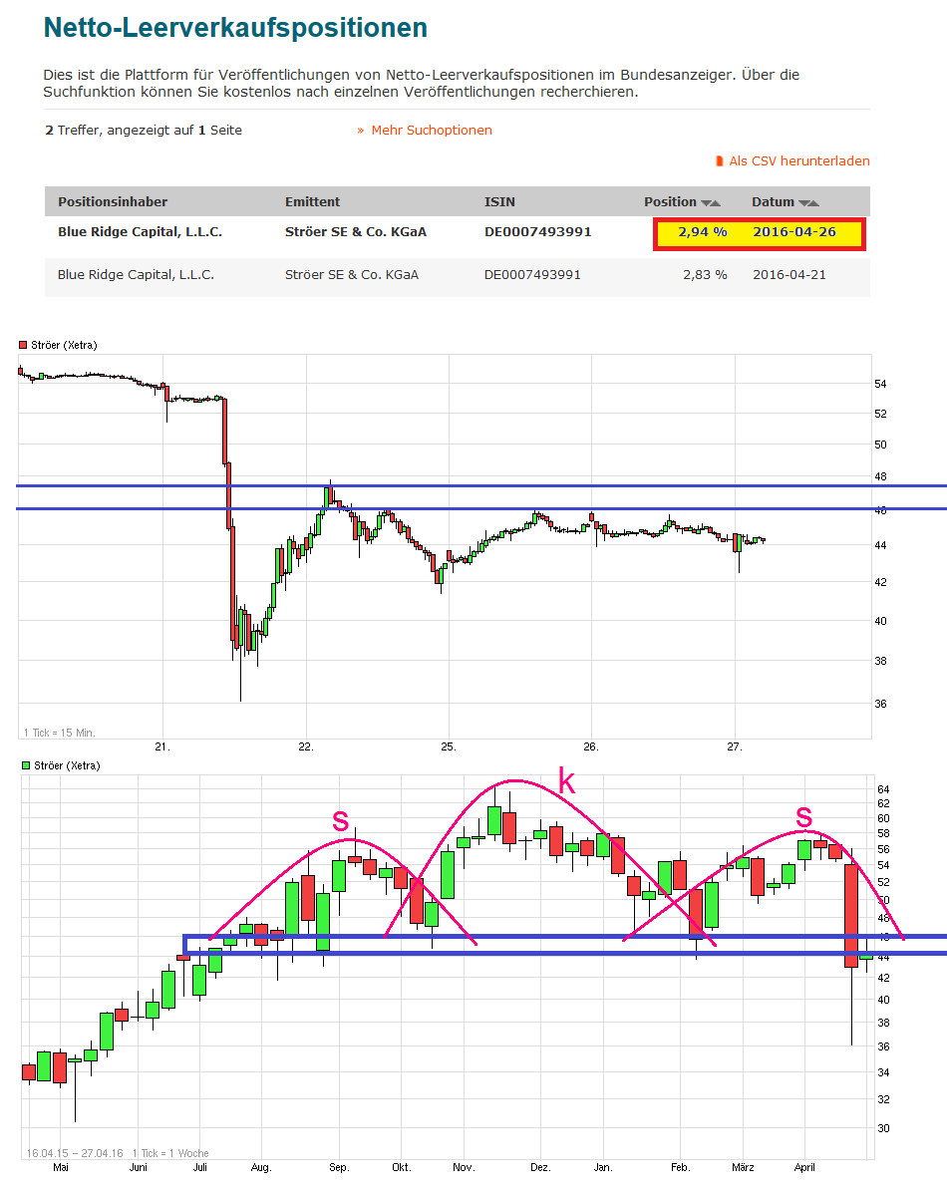This screenshot has height=1192, width=947.
Task: Sort the table by the Position column
Action: [x=669, y=201]
